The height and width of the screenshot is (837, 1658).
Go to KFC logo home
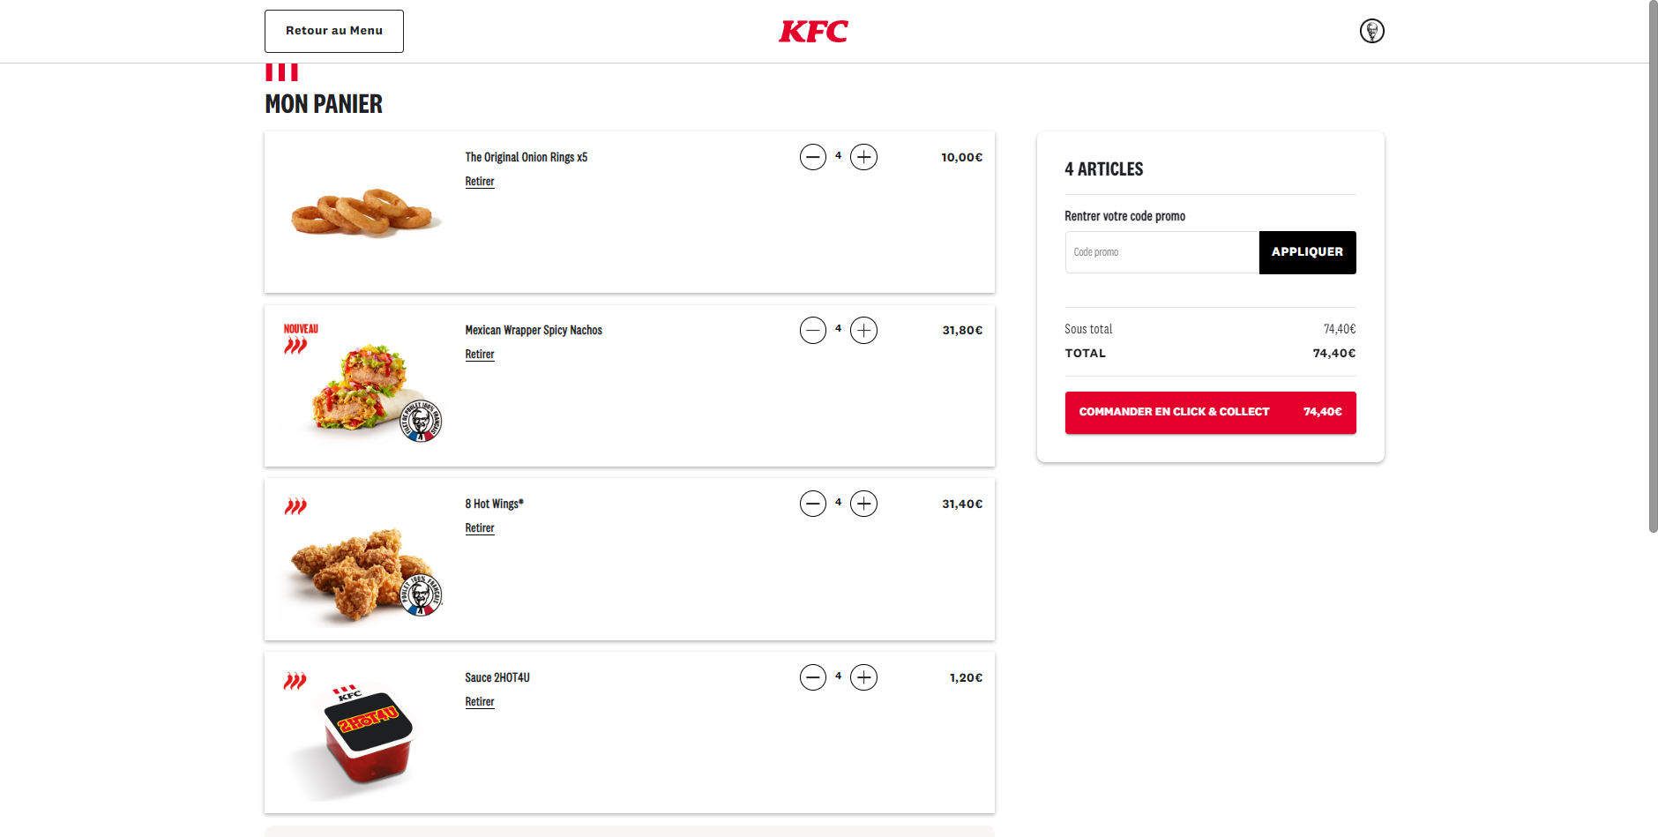(813, 31)
